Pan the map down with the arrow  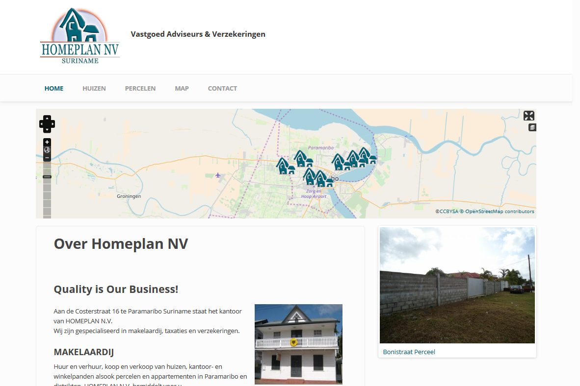[47, 130]
